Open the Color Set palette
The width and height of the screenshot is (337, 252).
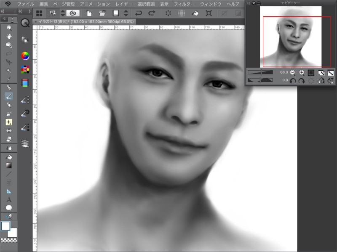click(25, 69)
